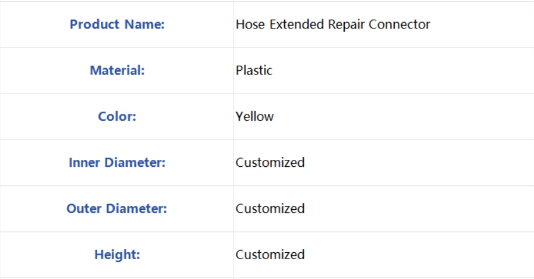534x279 pixels.
Task: Click the word Product in the first row
Action: (x=95, y=24)
